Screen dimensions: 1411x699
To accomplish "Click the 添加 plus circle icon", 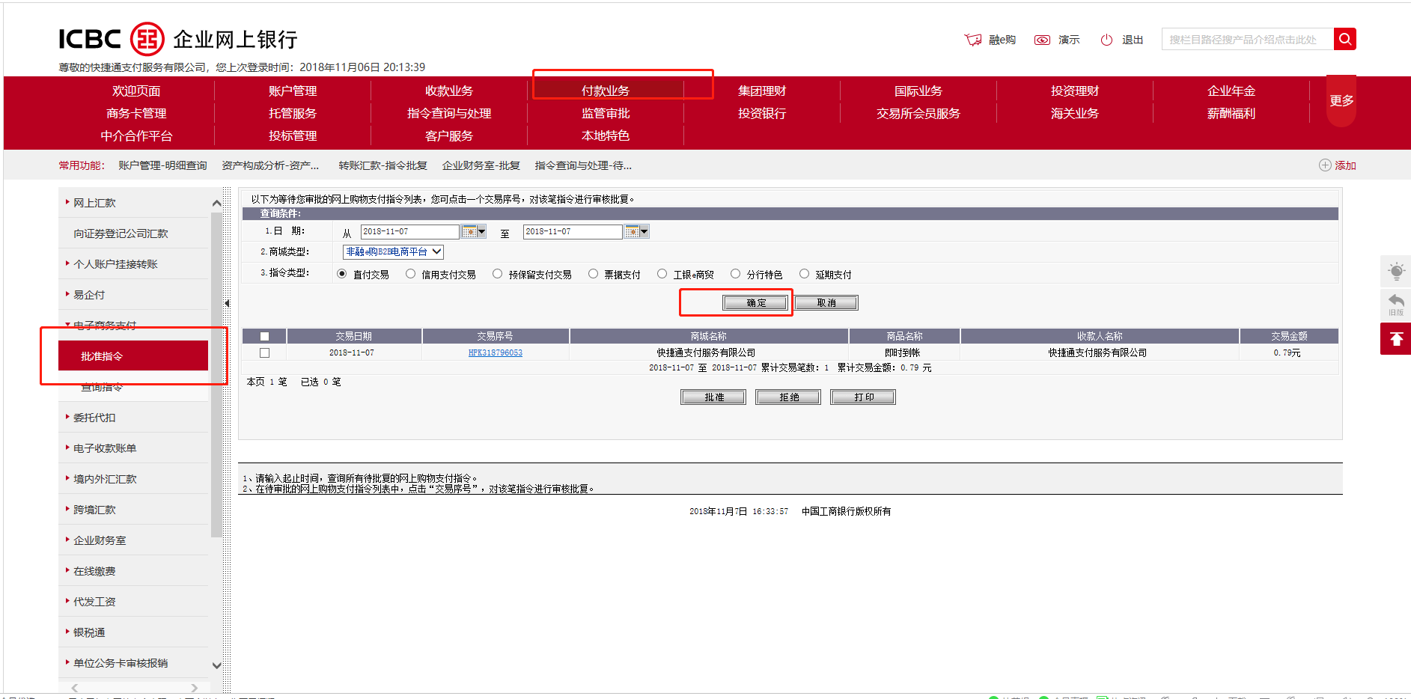I will [1325, 165].
